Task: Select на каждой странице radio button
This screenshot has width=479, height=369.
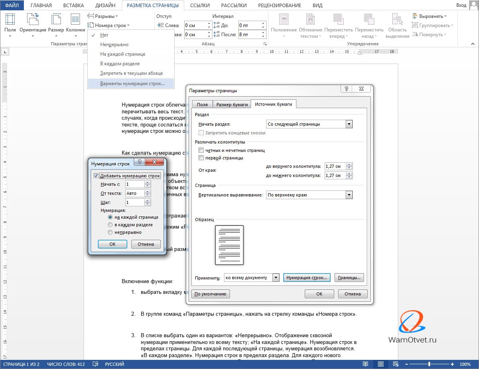Action: tap(110, 217)
